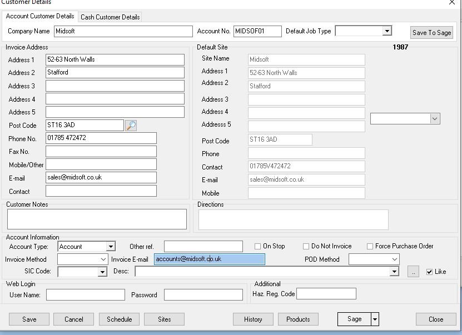Click the Close button at the bottom
Screen dimensions: 462x335
tap(436, 319)
